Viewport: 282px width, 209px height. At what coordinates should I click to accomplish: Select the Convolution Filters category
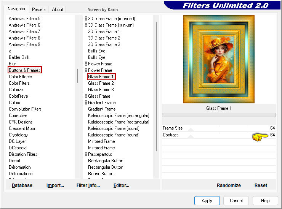point(26,109)
